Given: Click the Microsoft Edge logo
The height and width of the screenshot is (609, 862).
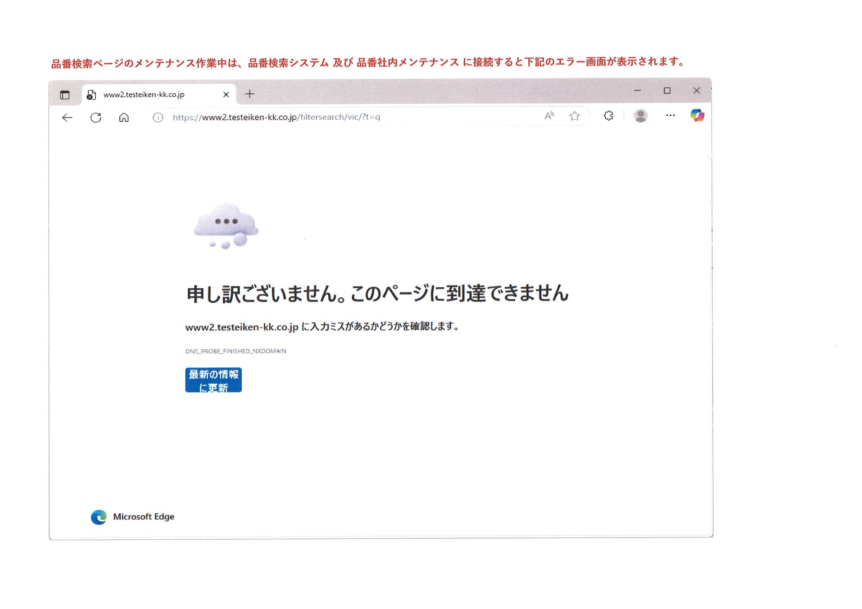Looking at the screenshot, I should (x=99, y=517).
